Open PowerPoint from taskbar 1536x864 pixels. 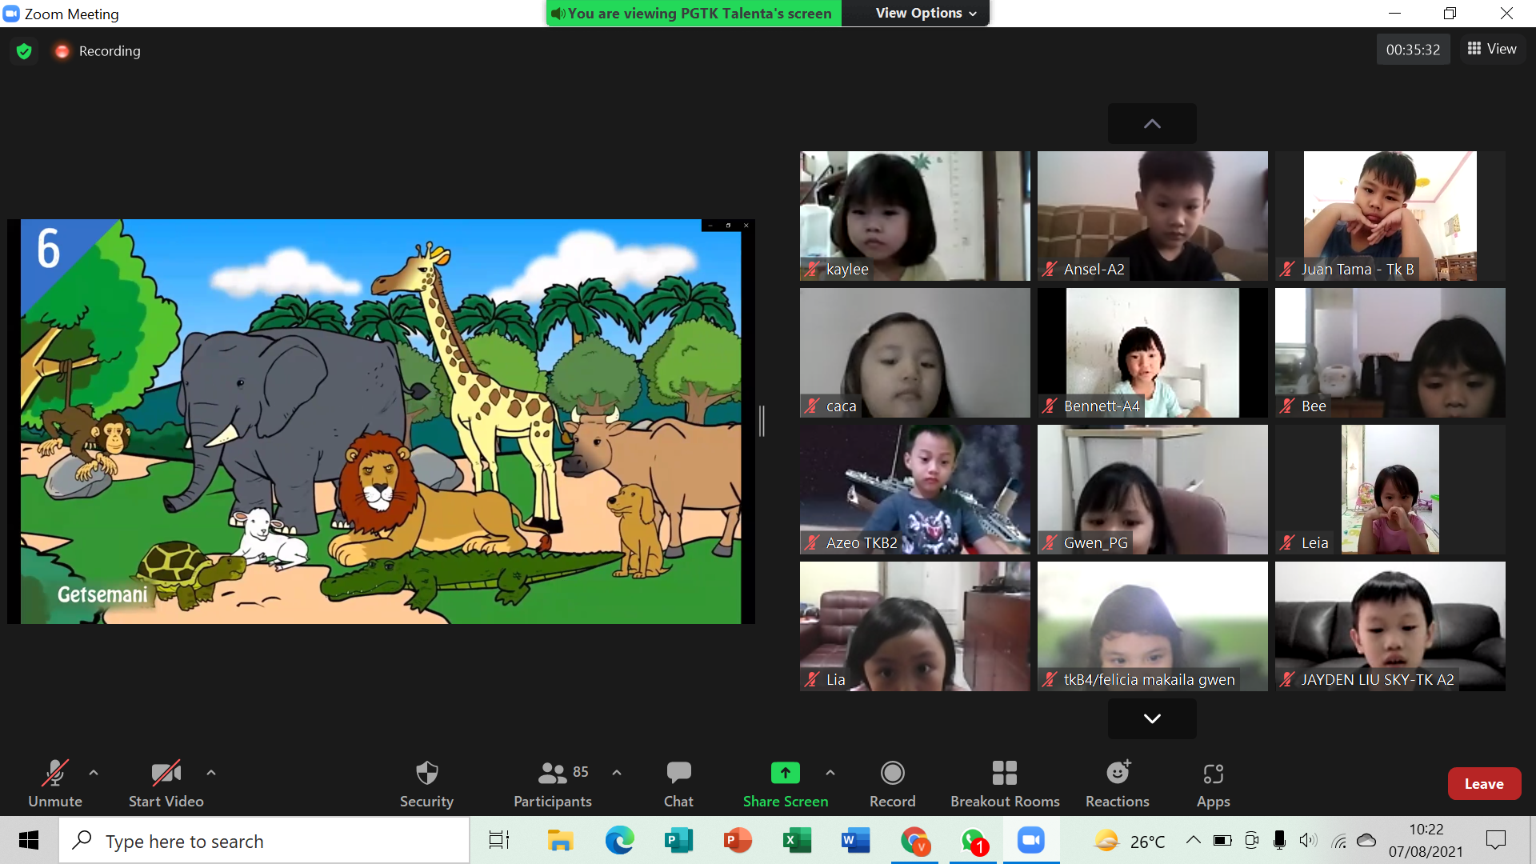click(738, 841)
